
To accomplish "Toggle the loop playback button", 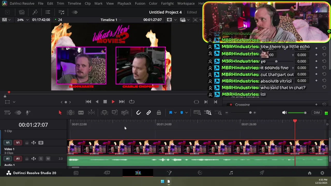I will (x=132, y=102).
